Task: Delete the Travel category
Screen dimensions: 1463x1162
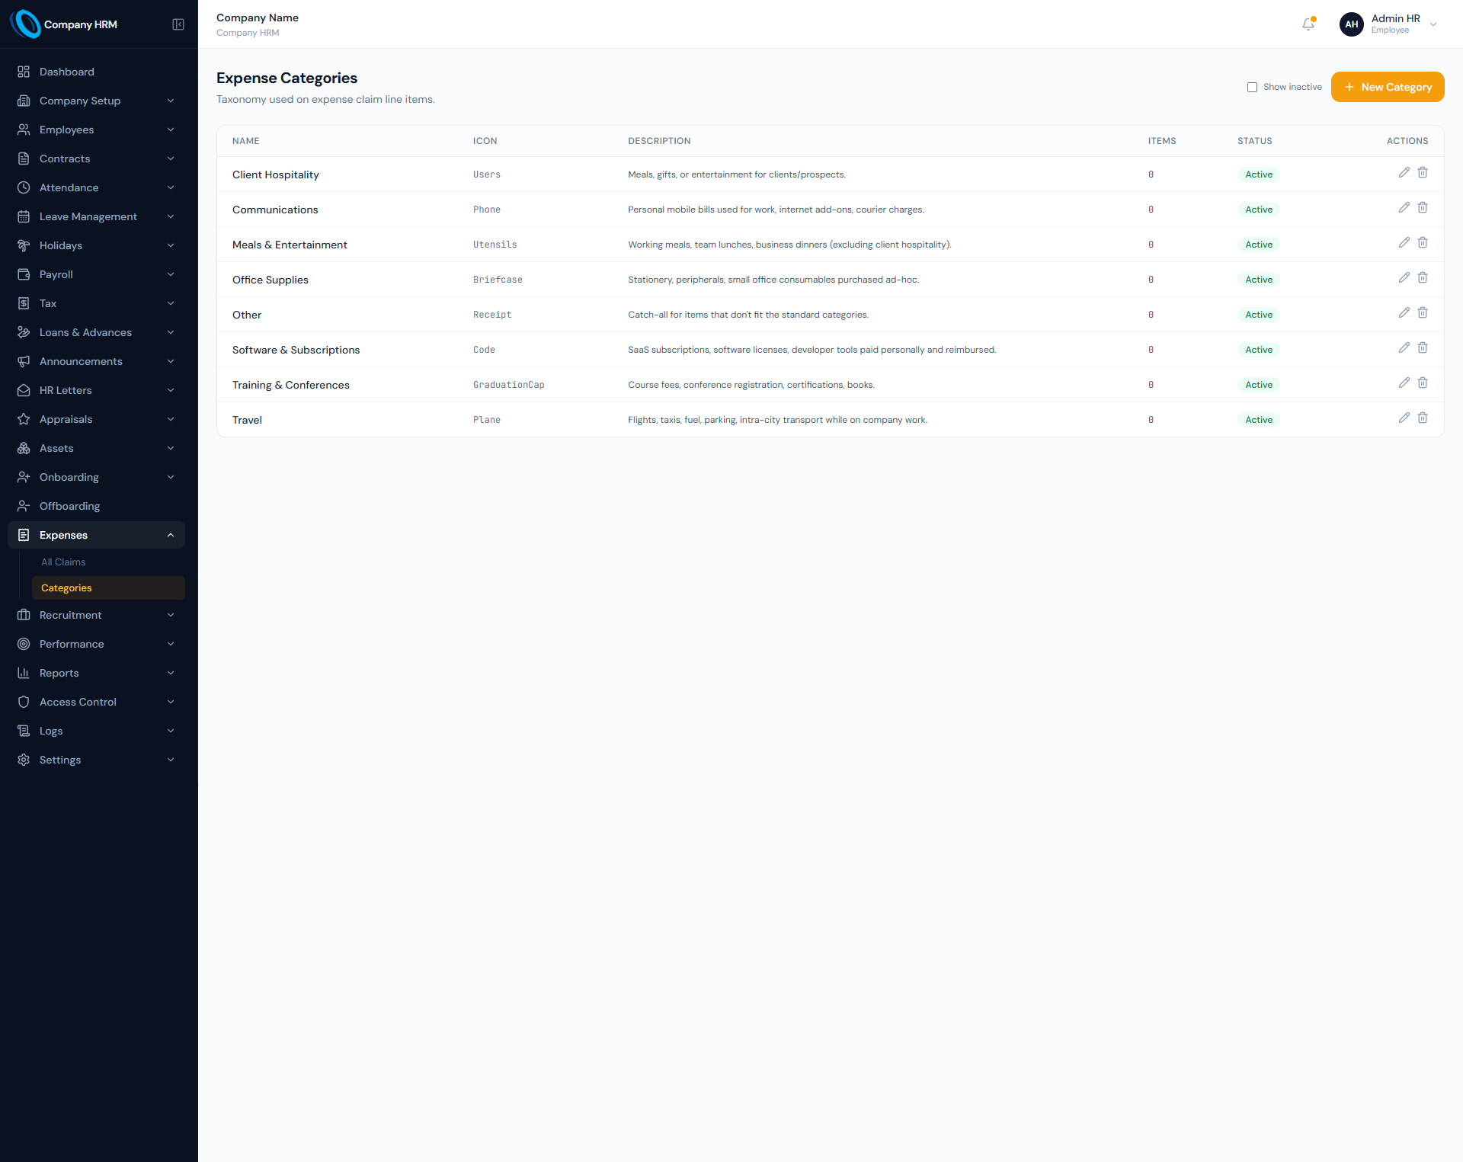Action: click(1423, 418)
